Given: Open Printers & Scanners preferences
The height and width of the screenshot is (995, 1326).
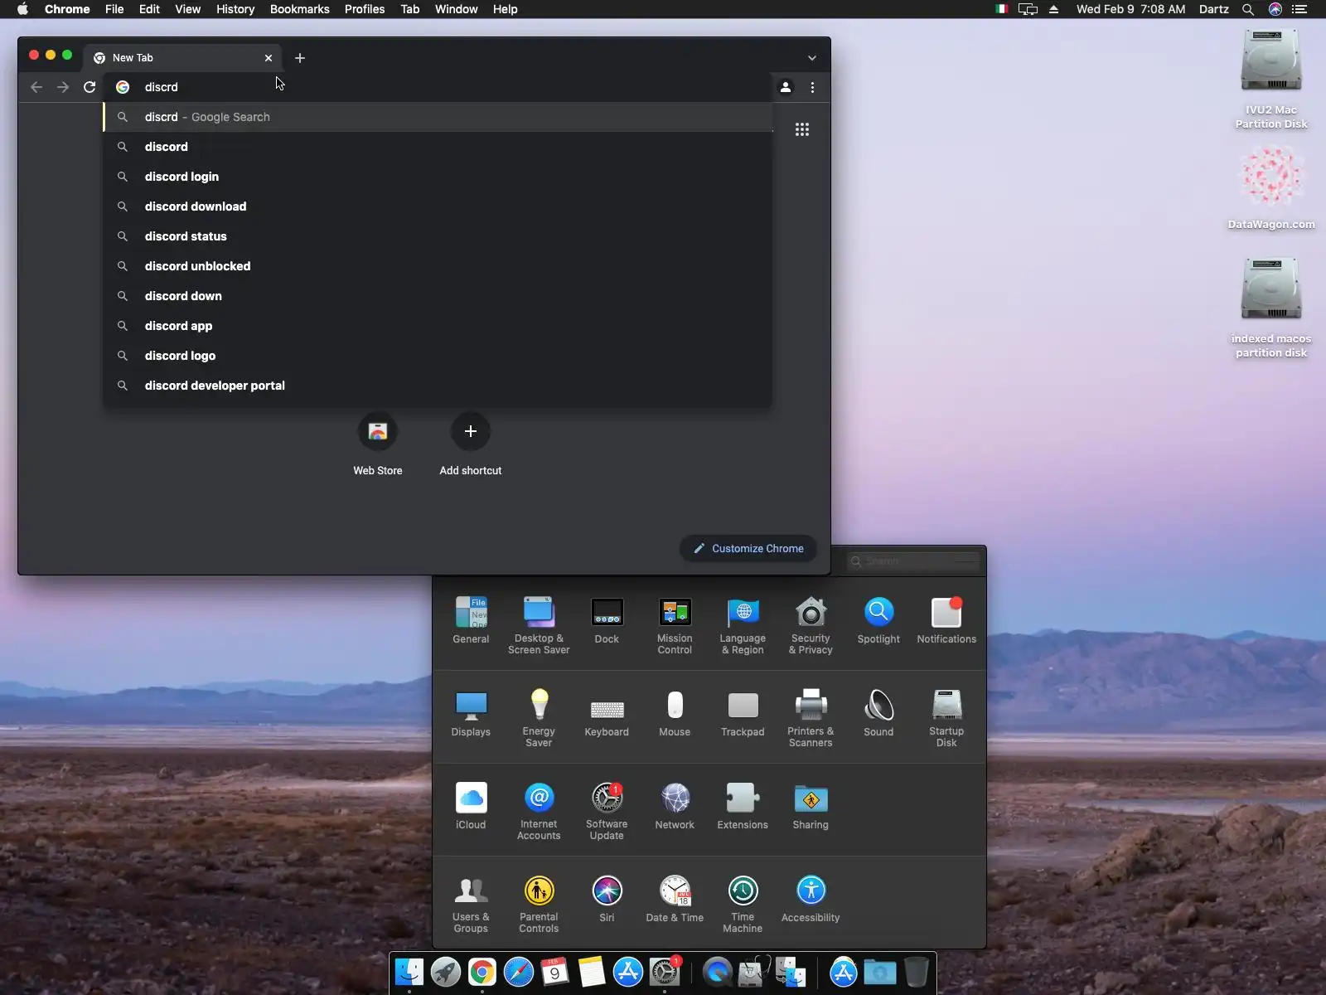Looking at the screenshot, I should click(811, 718).
